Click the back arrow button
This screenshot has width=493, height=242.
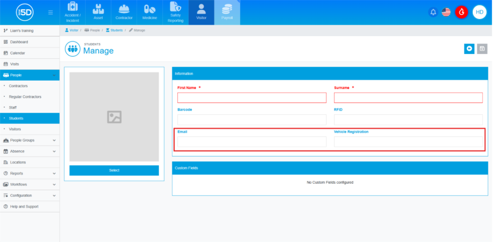pyautogui.click(x=469, y=49)
